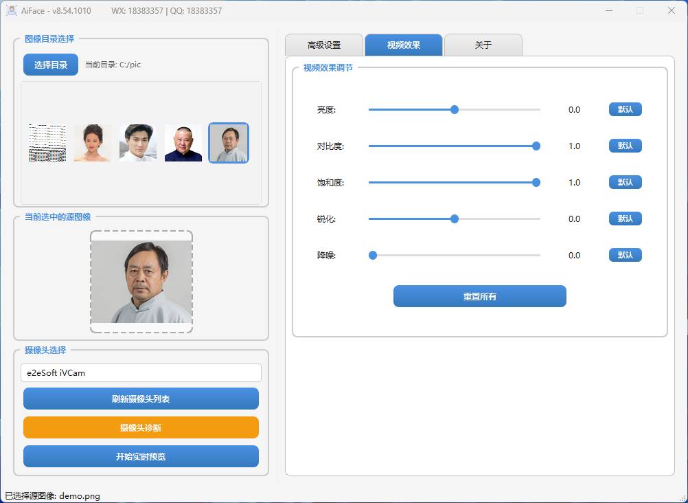This screenshot has height=503, width=688.
Task: Click 选择目录 to choose image folder
Action: 50,64
